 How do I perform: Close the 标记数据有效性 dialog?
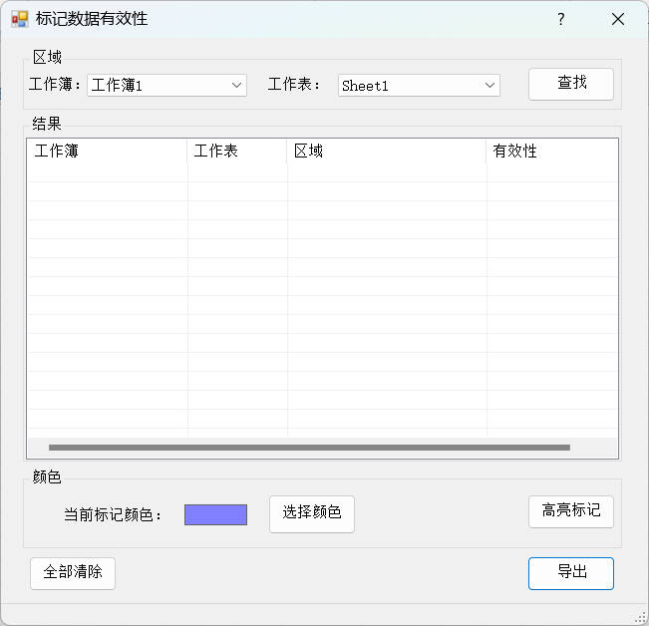[x=618, y=19]
